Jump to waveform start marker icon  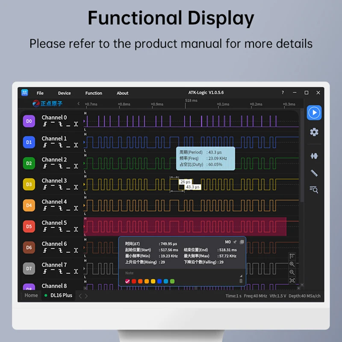click(292, 256)
